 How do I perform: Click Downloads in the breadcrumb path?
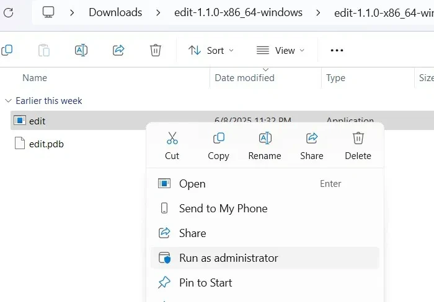[115, 12]
